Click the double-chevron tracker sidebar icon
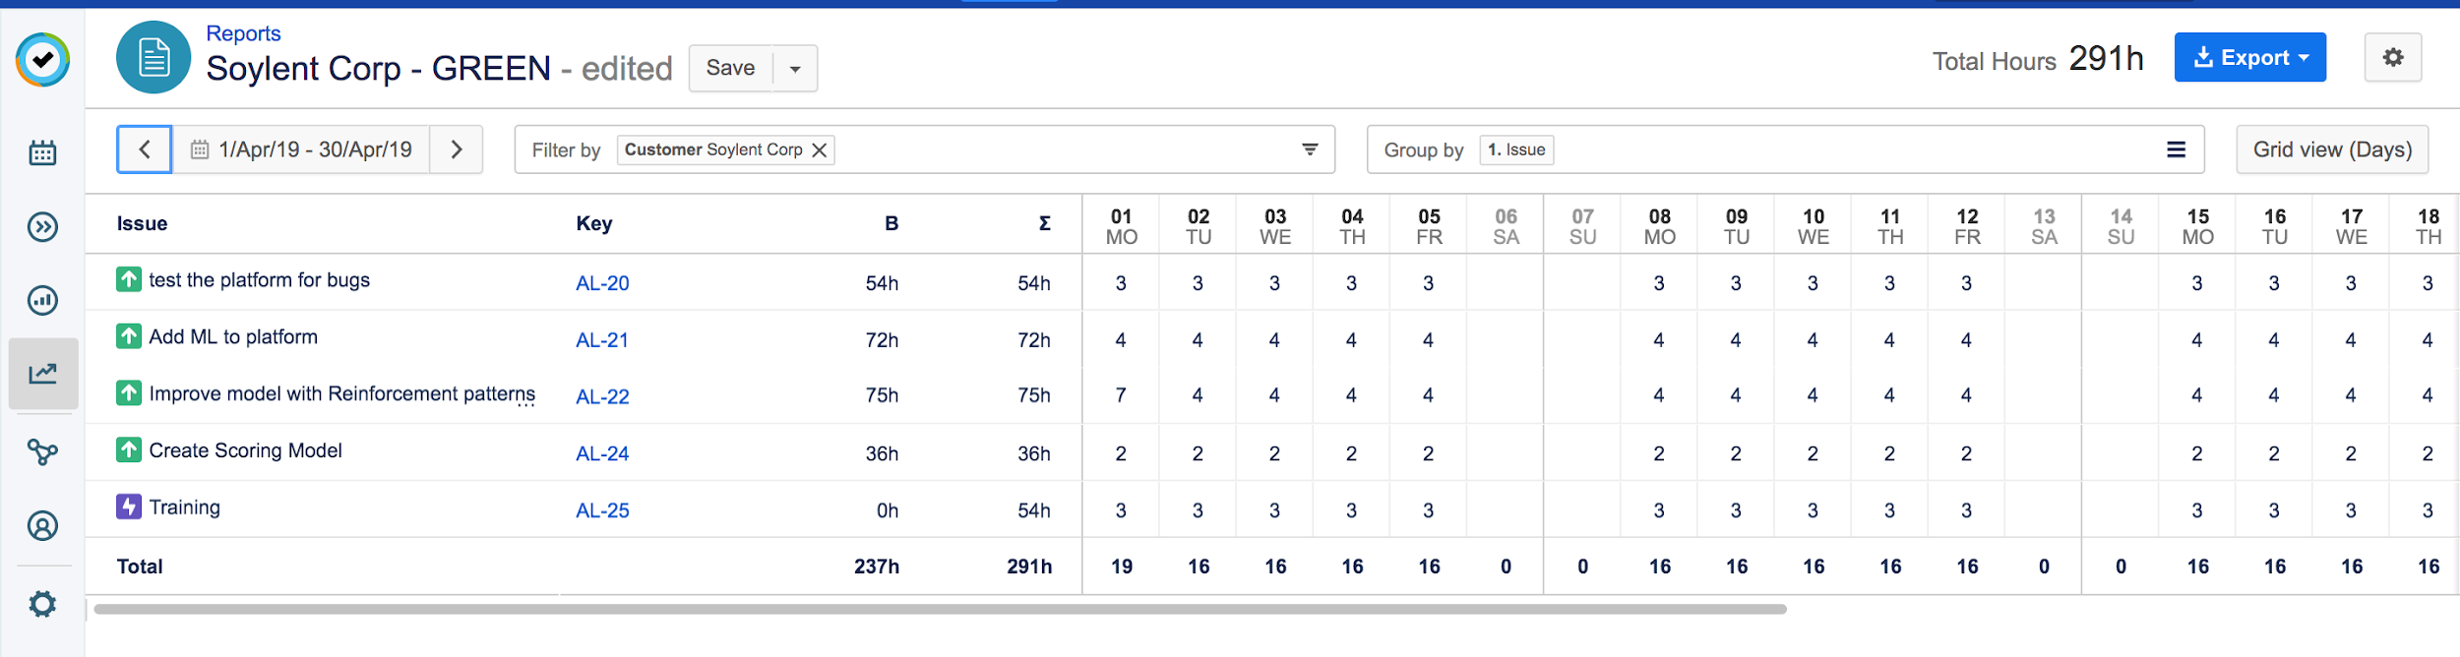The height and width of the screenshot is (657, 2460). pyautogui.click(x=42, y=227)
